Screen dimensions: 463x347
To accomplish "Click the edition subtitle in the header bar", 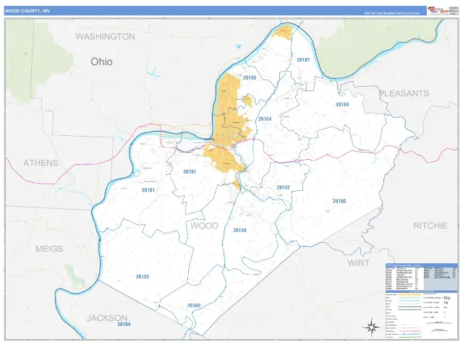I will (392, 13).
